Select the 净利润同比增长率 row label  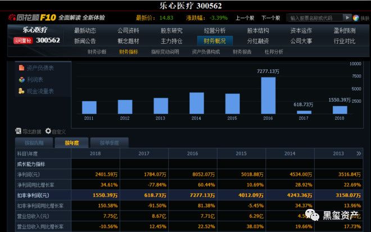point(35,185)
